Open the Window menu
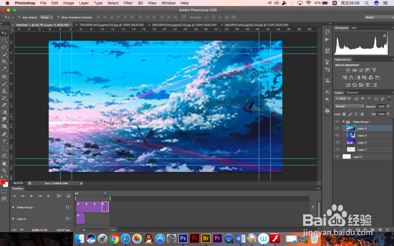The width and height of the screenshot is (394, 246). click(x=168, y=3)
